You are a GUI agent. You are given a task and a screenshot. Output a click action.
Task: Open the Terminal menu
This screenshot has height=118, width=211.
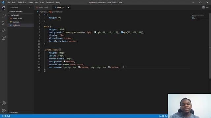pos(50,2)
